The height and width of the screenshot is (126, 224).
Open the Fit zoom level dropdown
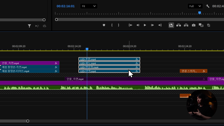click(89, 6)
